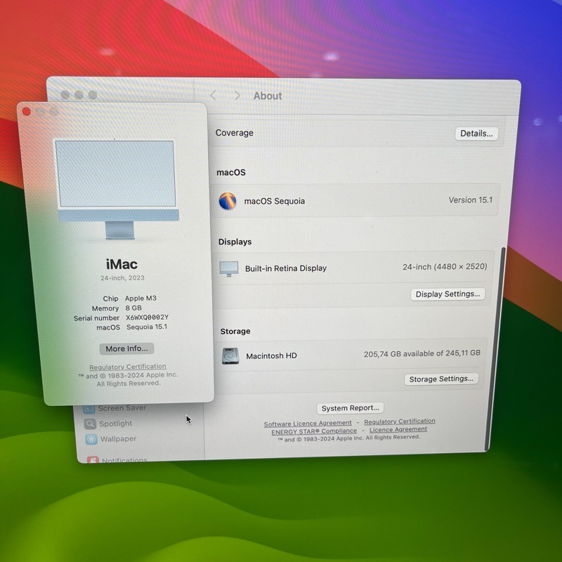Image resolution: width=562 pixels, height=562 pixels.
Task: Go back with the left chevron
Action: (x=214, y=96)
